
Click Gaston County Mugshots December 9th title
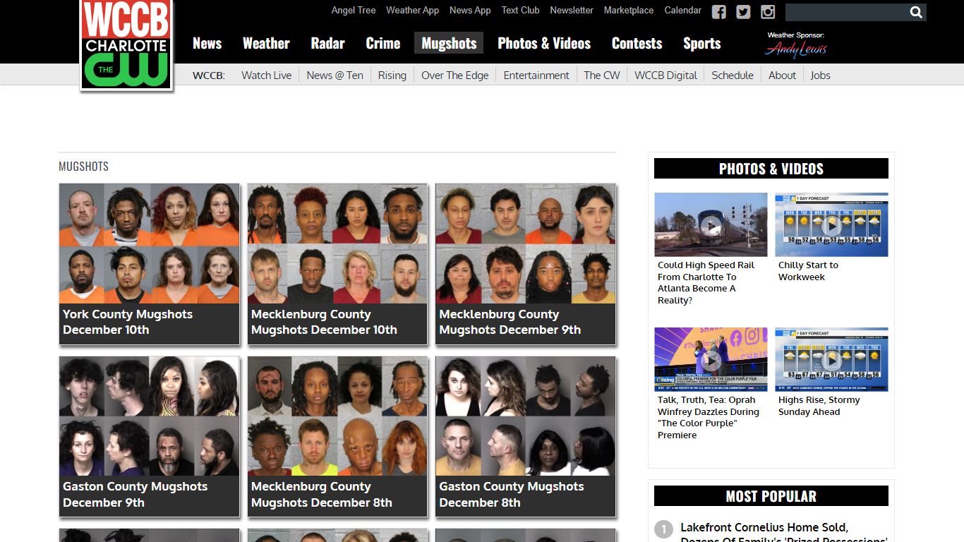coord(135,494)
